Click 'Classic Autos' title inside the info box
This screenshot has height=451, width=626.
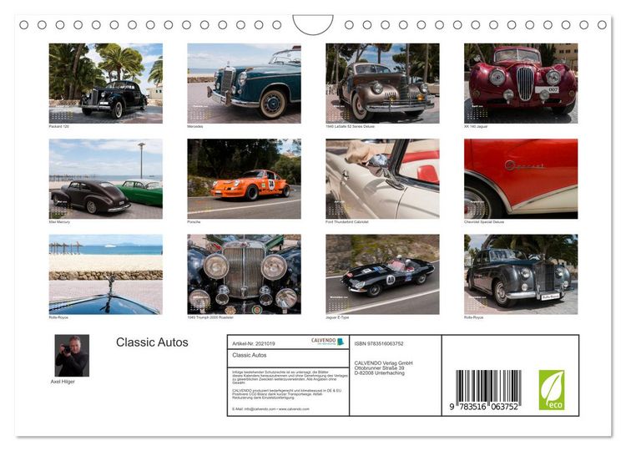(249, 355)
